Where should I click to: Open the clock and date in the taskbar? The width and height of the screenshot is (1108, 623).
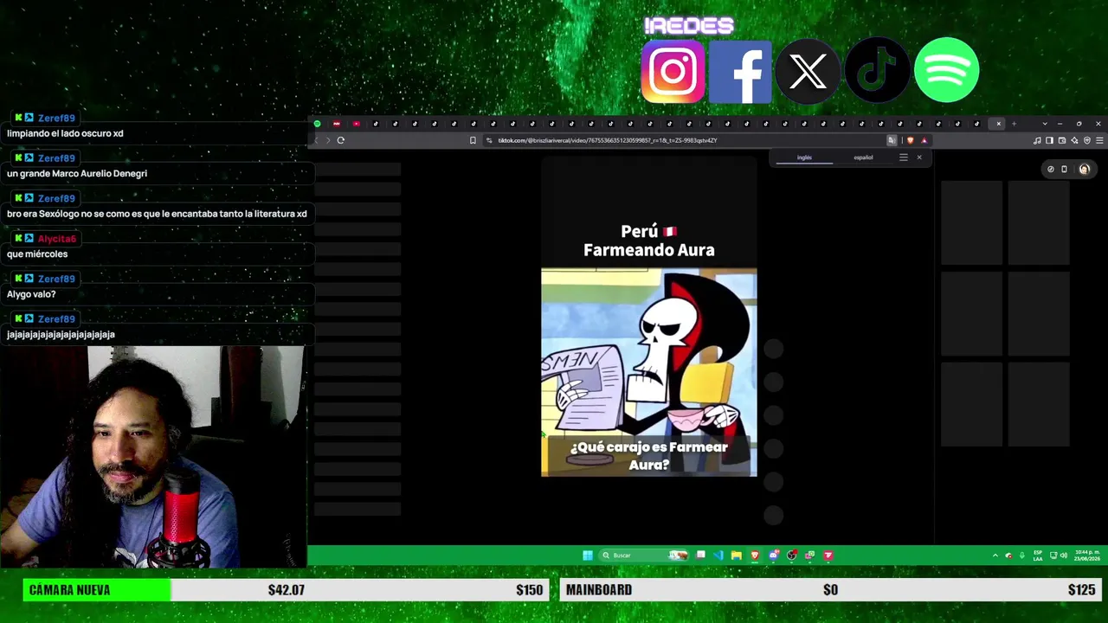pos(1088,556)
